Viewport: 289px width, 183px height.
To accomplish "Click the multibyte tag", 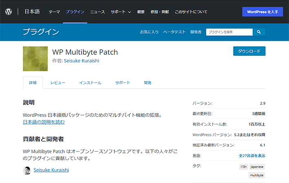I will pyautogui.click(x=257, y=175).
